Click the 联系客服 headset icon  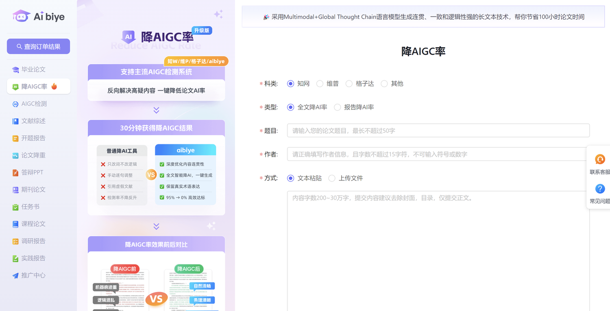click(600, 160)
